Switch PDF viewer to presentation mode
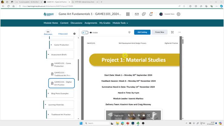This screenshot has height=126, width=224. pyautogui.click(x=149, y=115)
